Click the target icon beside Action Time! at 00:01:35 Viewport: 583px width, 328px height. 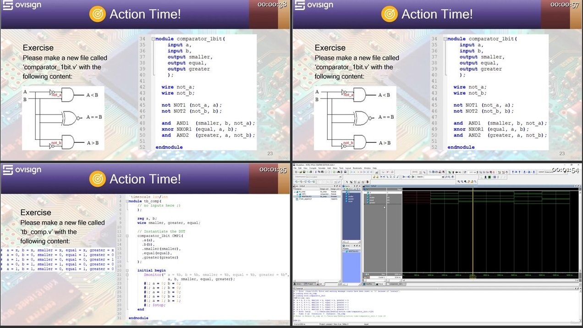click(97, 179)
